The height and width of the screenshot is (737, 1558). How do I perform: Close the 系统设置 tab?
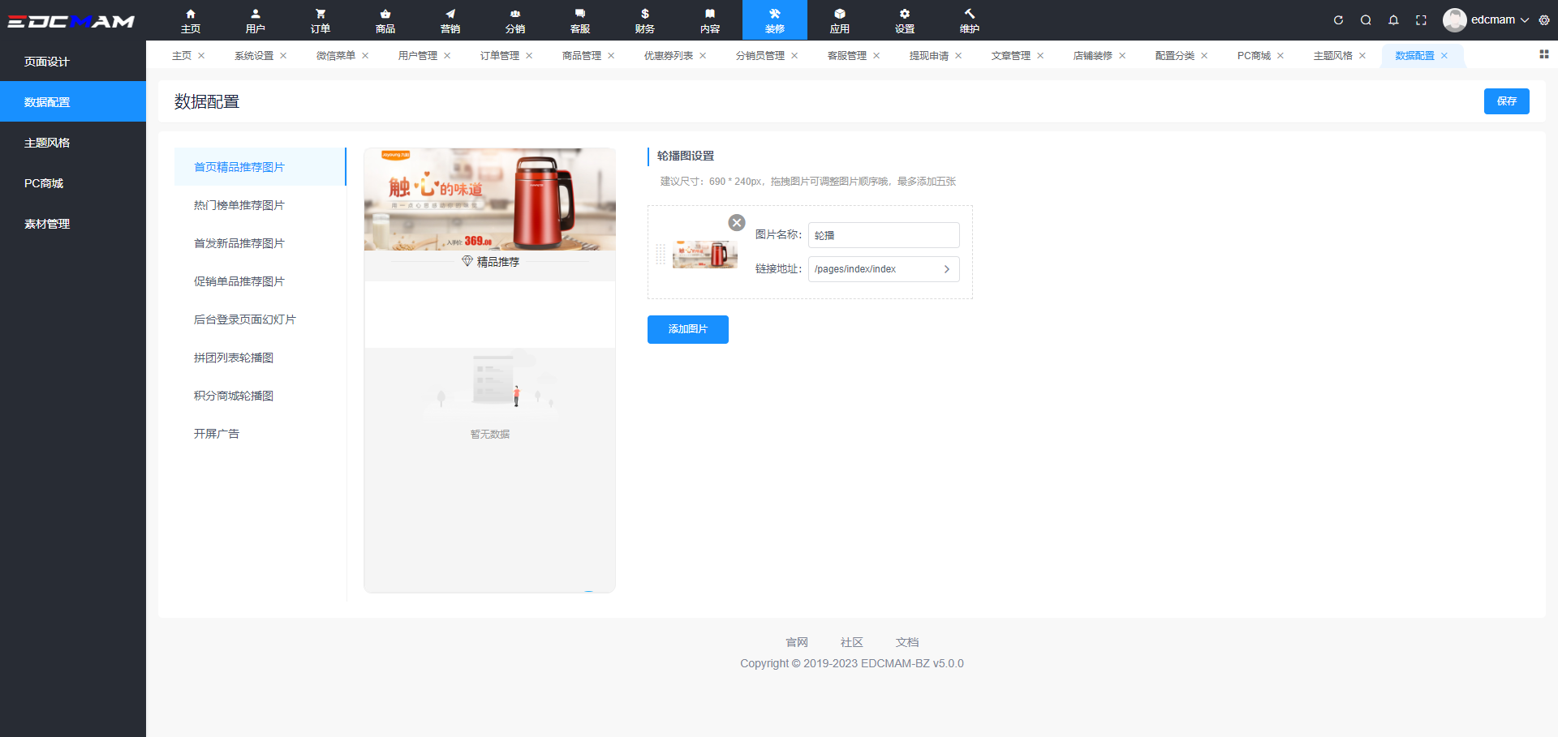click(283, 56)
